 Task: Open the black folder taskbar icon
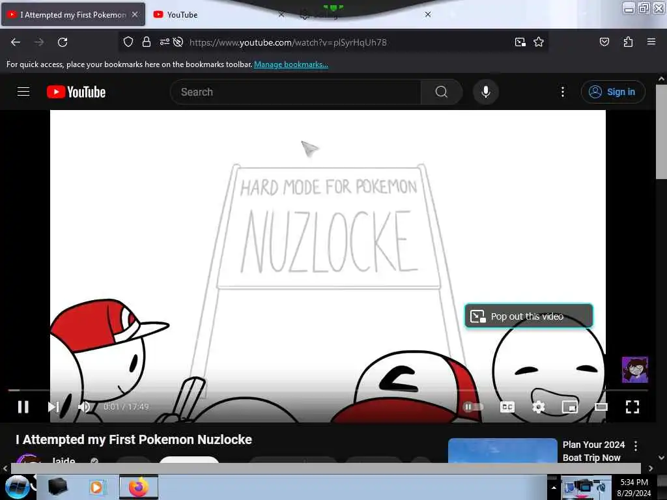coord(58,487)
